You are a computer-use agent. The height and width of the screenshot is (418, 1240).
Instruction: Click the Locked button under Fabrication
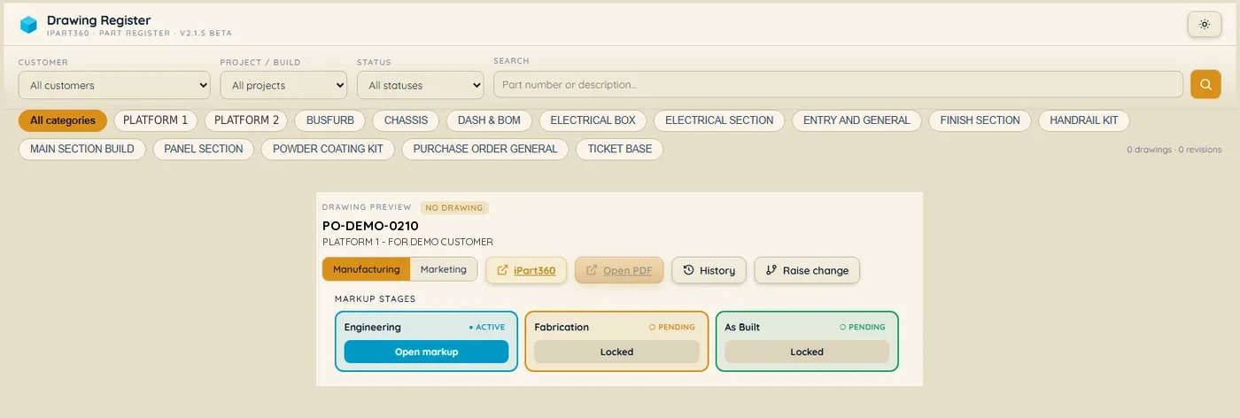click(x=616, y=352)
